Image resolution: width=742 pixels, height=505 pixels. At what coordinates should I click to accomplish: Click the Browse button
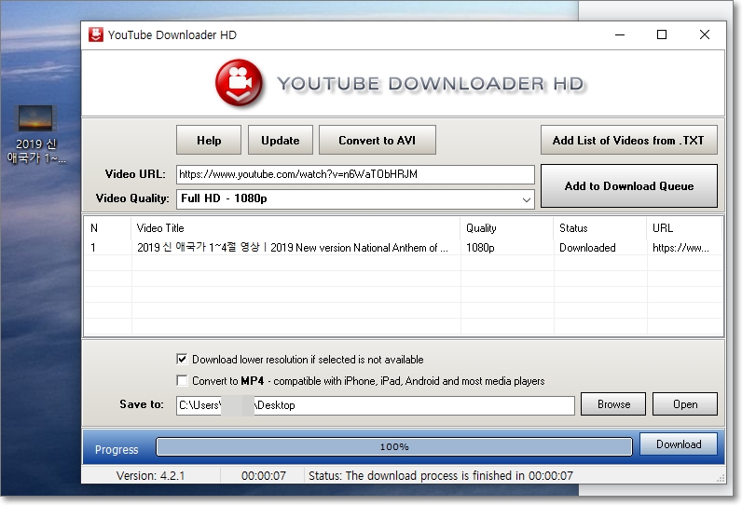(x=613, y=404)
